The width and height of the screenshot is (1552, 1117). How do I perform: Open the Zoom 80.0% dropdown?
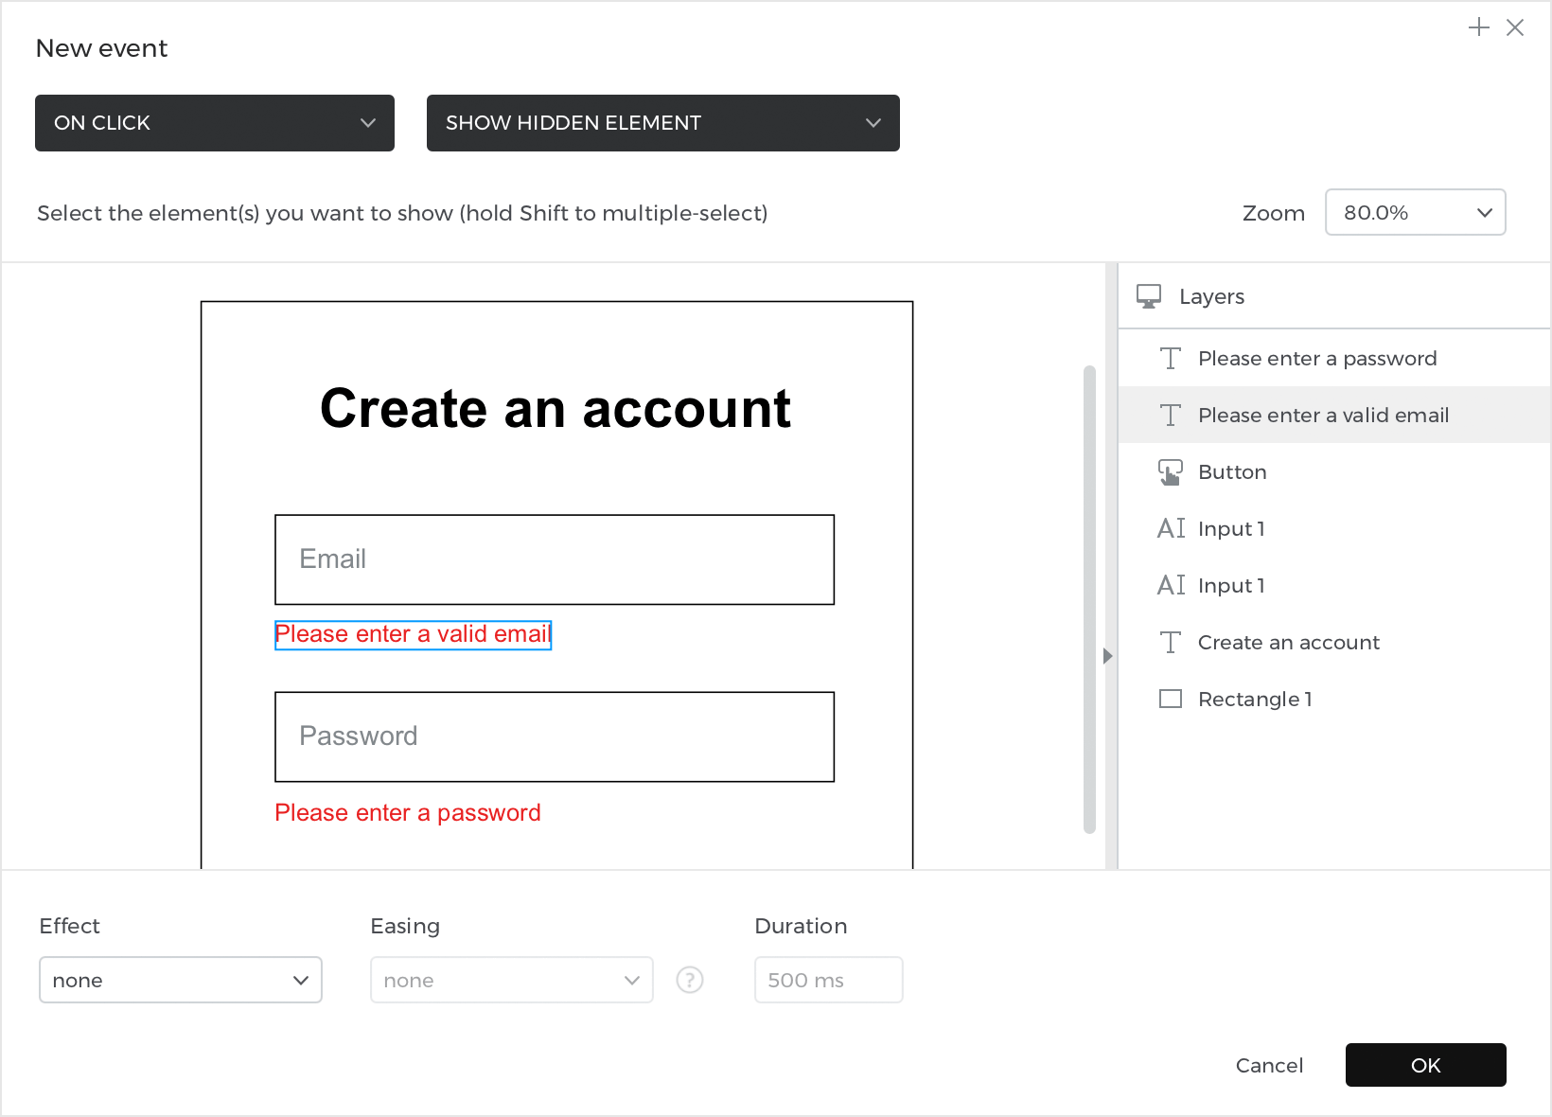[x=1416, y=212]
